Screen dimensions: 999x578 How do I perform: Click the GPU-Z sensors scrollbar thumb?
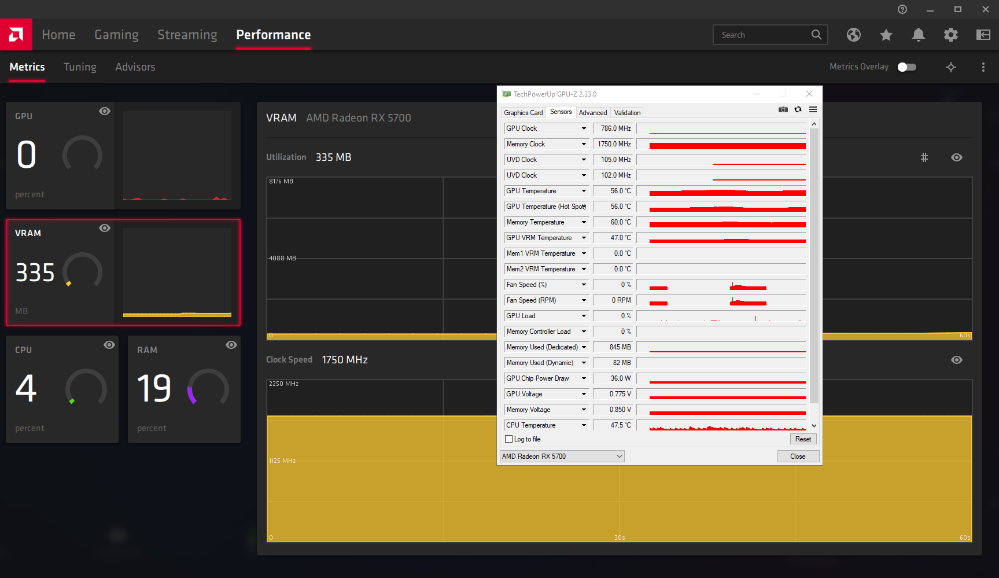[x=814, y=266]
